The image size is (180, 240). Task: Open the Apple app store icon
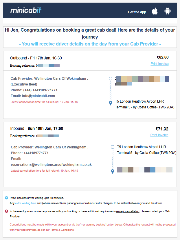[x=155, y=11]
